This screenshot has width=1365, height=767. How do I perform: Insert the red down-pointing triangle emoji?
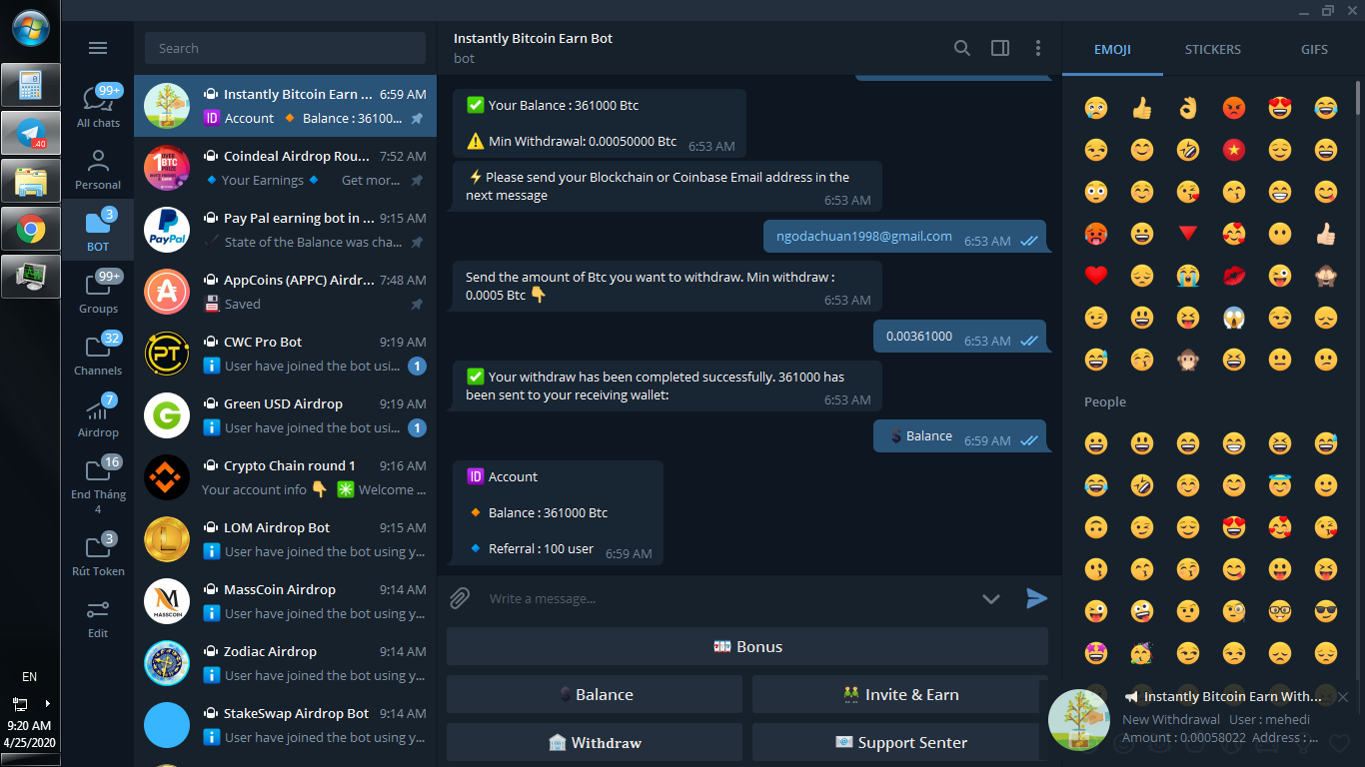click(x=1188, y=234)
